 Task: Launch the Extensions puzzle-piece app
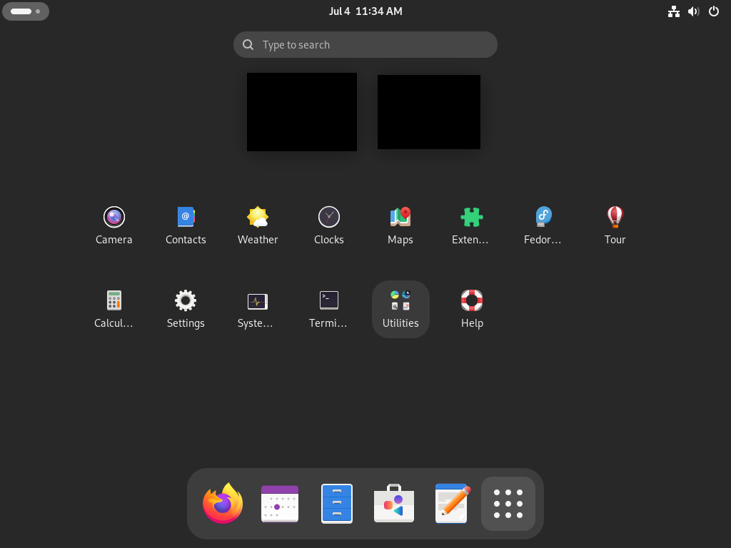click(471, 225)
